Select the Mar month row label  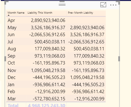point(12,99)
